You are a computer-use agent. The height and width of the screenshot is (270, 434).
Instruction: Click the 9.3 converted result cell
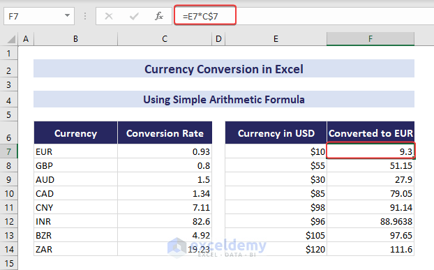pos(371,151)
